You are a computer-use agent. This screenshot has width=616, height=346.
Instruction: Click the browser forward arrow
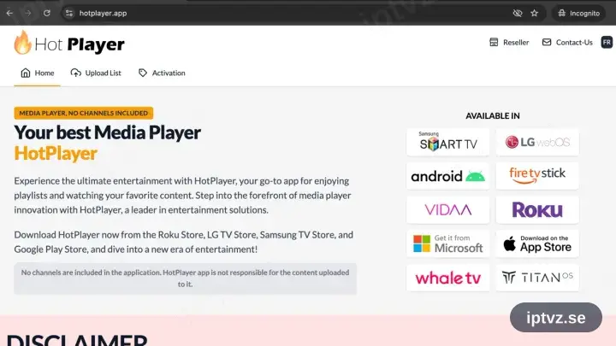click(28, 13)
